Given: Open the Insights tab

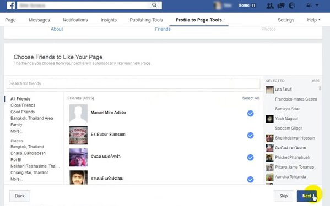Looking at the screenshot, I should pos(109,20).
